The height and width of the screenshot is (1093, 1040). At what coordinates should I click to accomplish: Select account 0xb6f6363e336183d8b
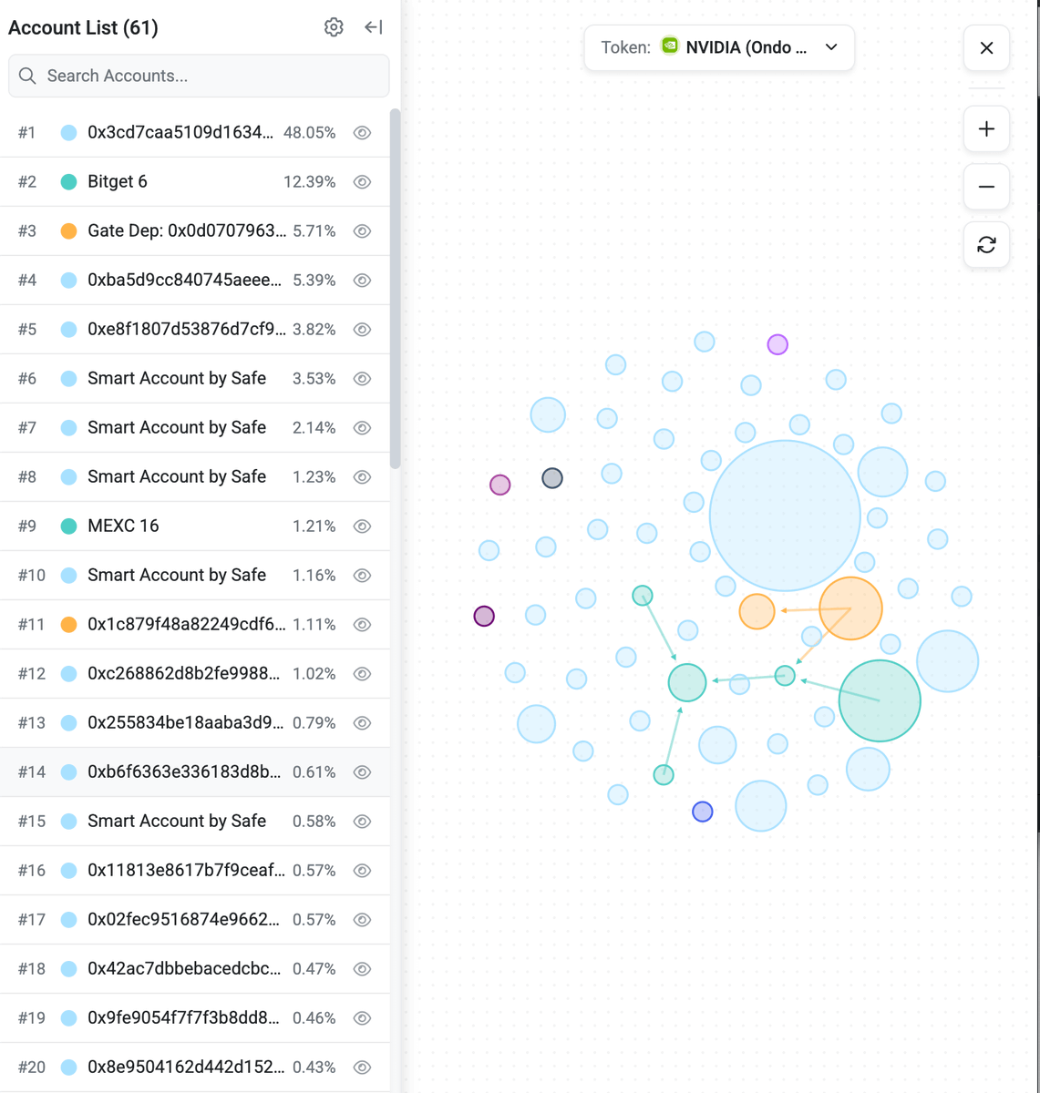(x=195, y=772)
